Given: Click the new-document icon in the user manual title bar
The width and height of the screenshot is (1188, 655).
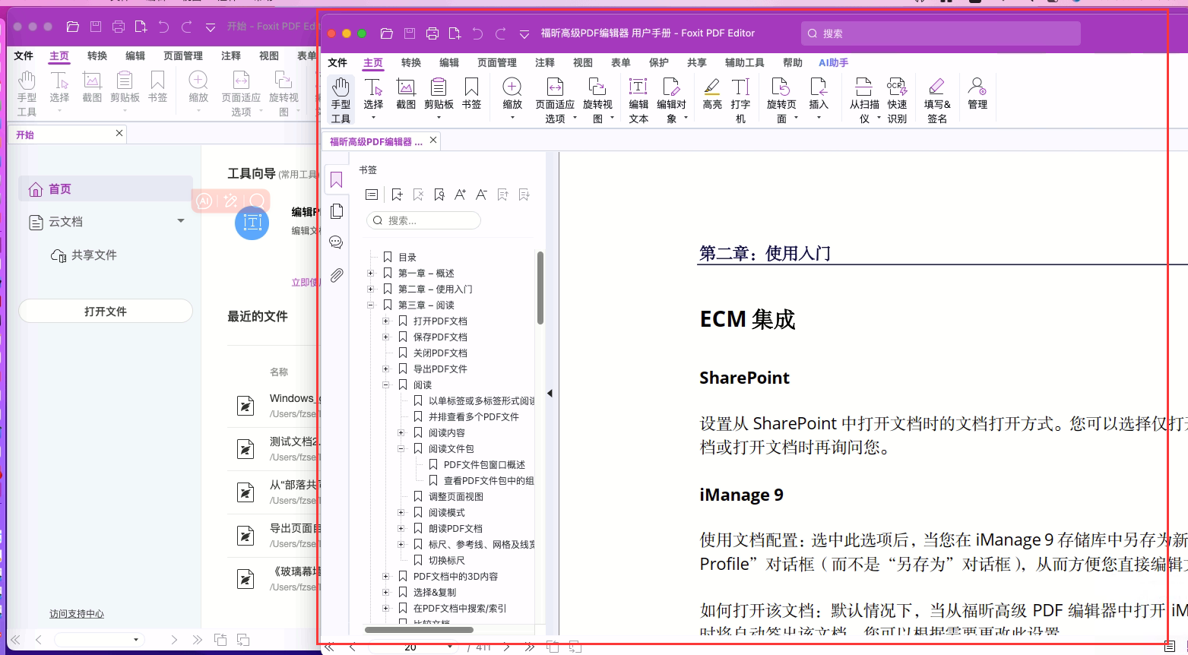Looking at the screenshot, I should point(455,33).
